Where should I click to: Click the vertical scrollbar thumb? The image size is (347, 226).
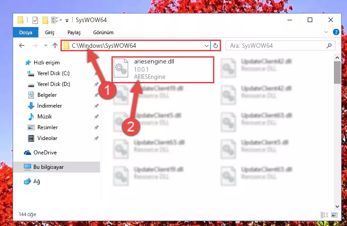(337, 72)
